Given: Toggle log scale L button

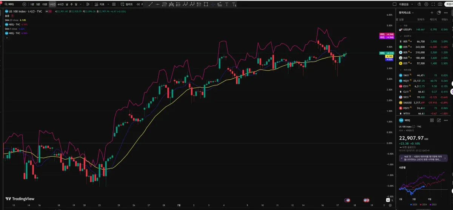Looking at the screenshot, I should (392, 200).
